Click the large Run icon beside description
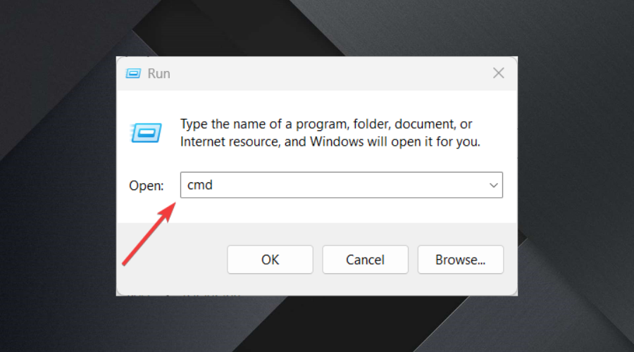Screen dimensions: 634x352 pyautogui.click(x=146, y=132)
